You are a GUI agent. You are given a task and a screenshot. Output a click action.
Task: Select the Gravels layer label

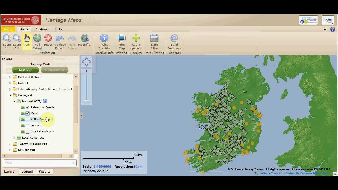(36, 126)
